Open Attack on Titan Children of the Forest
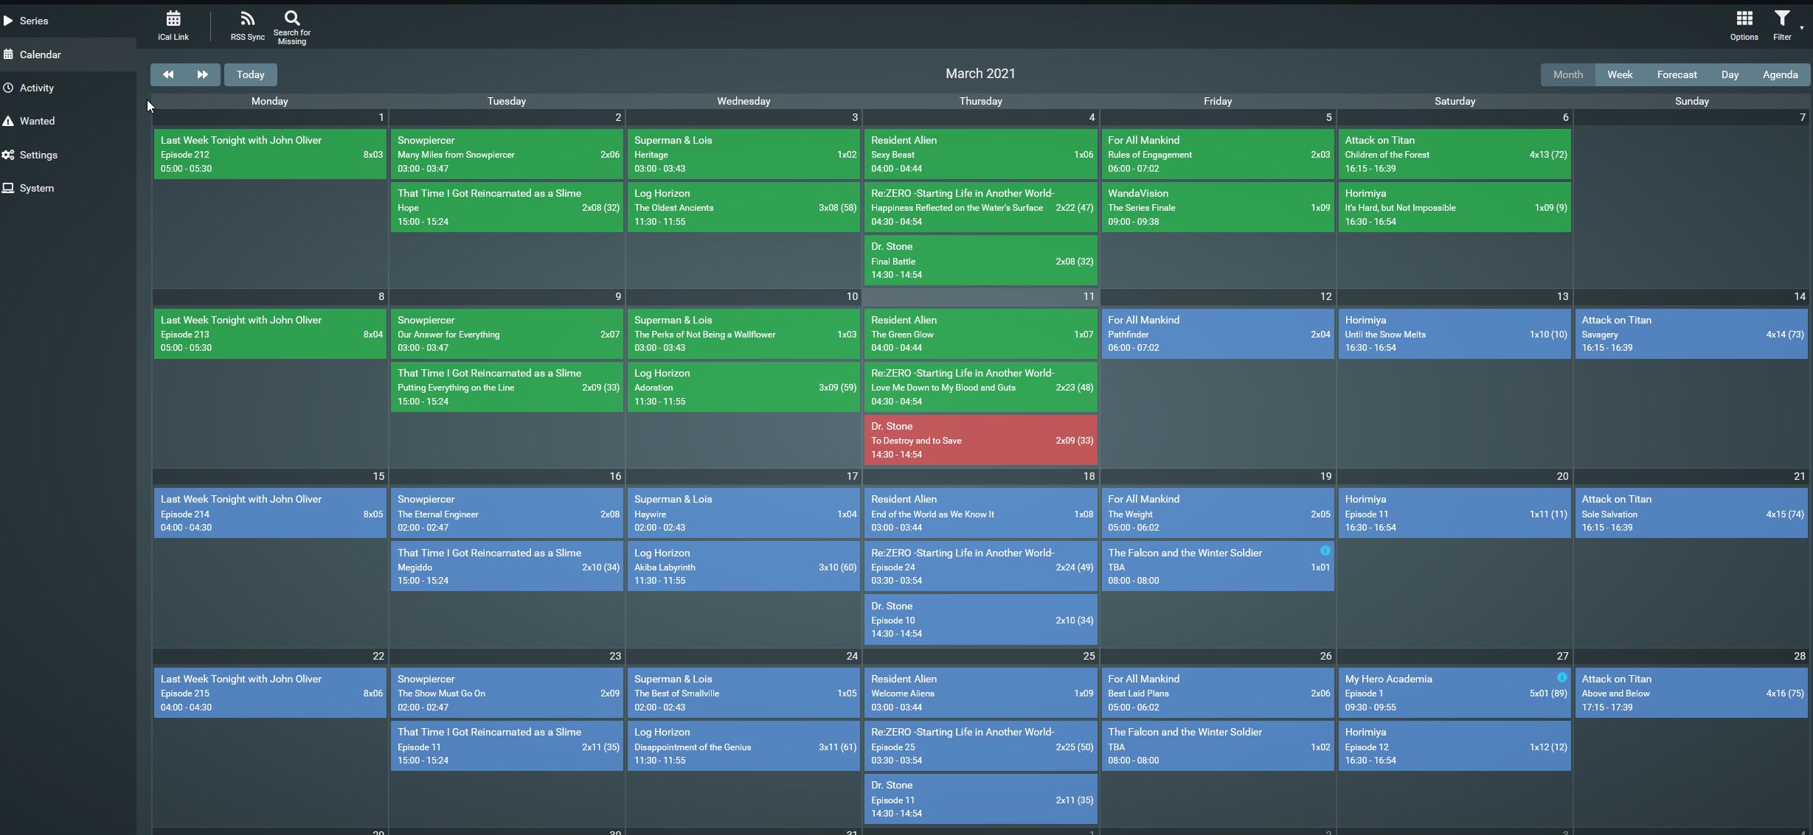The height and width of the screenshot is (835, 1813). pos(1454,154)
